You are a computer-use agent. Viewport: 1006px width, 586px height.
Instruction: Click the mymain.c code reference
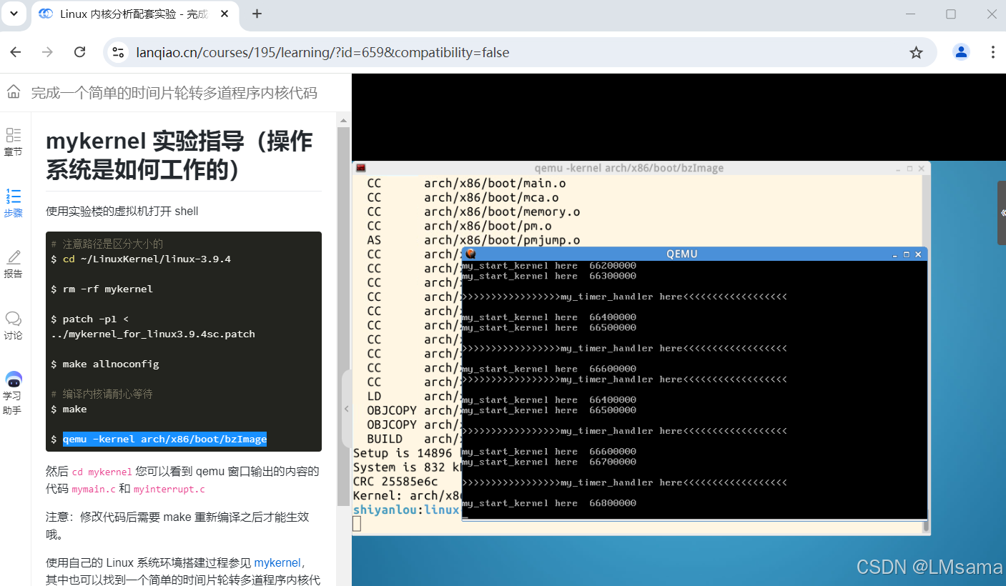[x=94, y=489]
